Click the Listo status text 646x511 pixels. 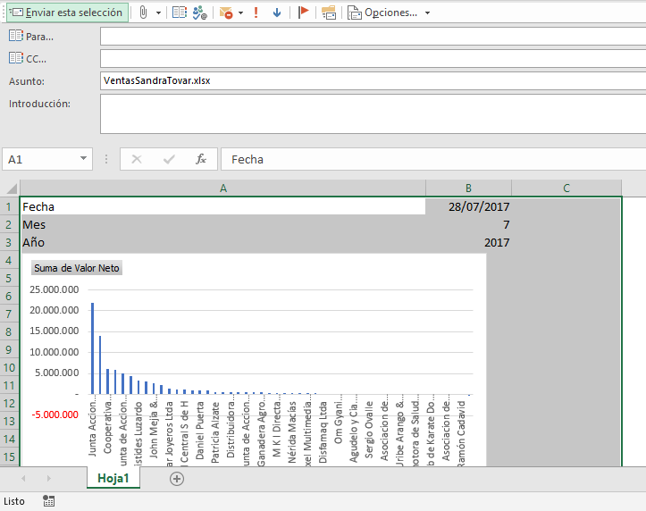[x=14, y=501]
